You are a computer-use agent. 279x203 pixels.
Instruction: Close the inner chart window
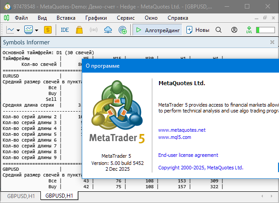point(273,18)
